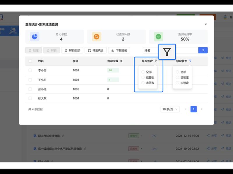Go to previous page arrow

[186, 109]
